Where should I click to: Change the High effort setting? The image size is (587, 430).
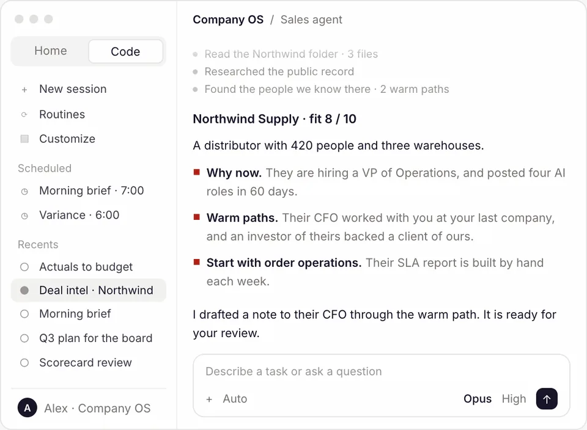514,399
